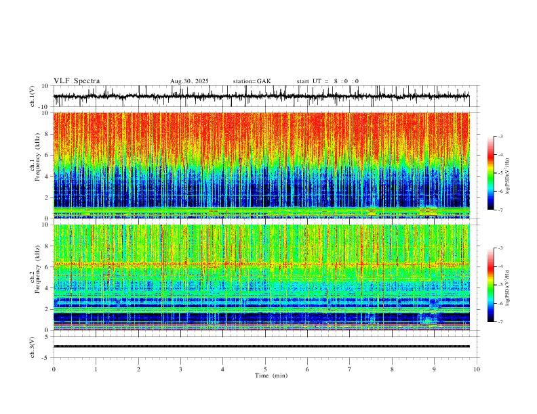Click the ch.1 spectrogram '8' kHz tick label
Screen dimensions: 537x414
(x=47, y=134)
